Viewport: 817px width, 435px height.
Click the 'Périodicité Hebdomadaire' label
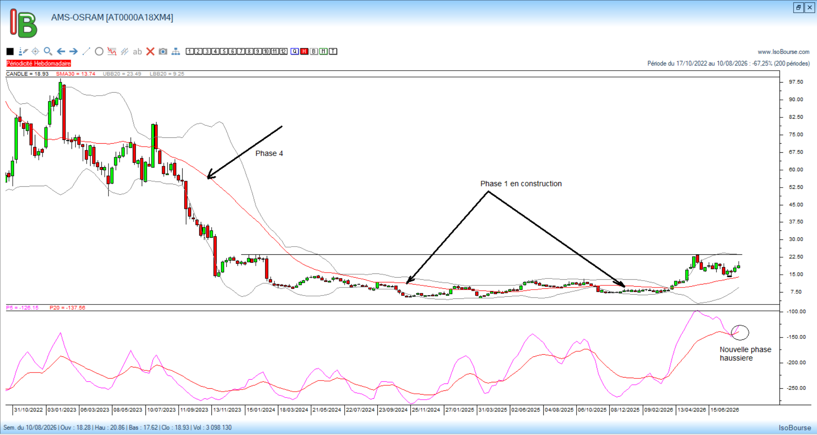tap(39, 63)
